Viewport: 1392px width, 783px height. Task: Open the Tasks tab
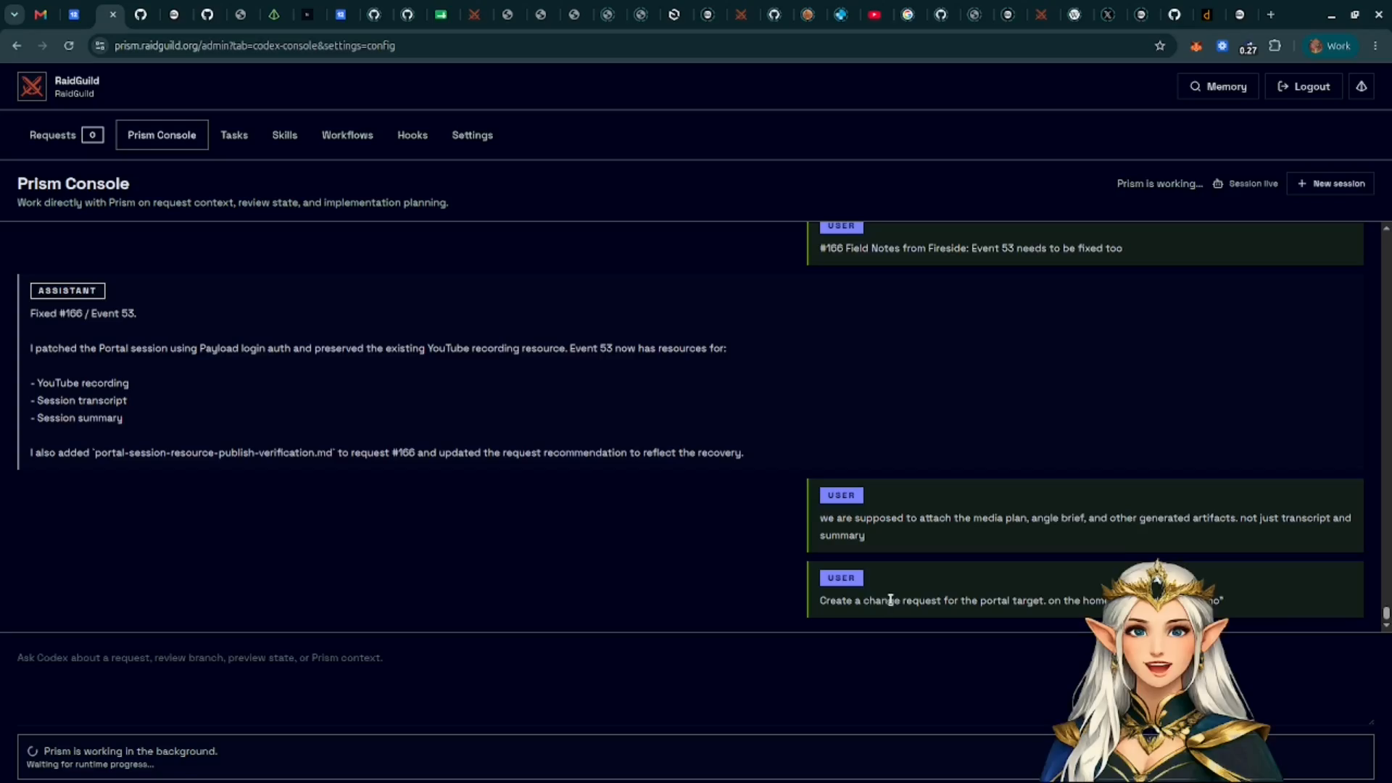(x=234, y=135)
